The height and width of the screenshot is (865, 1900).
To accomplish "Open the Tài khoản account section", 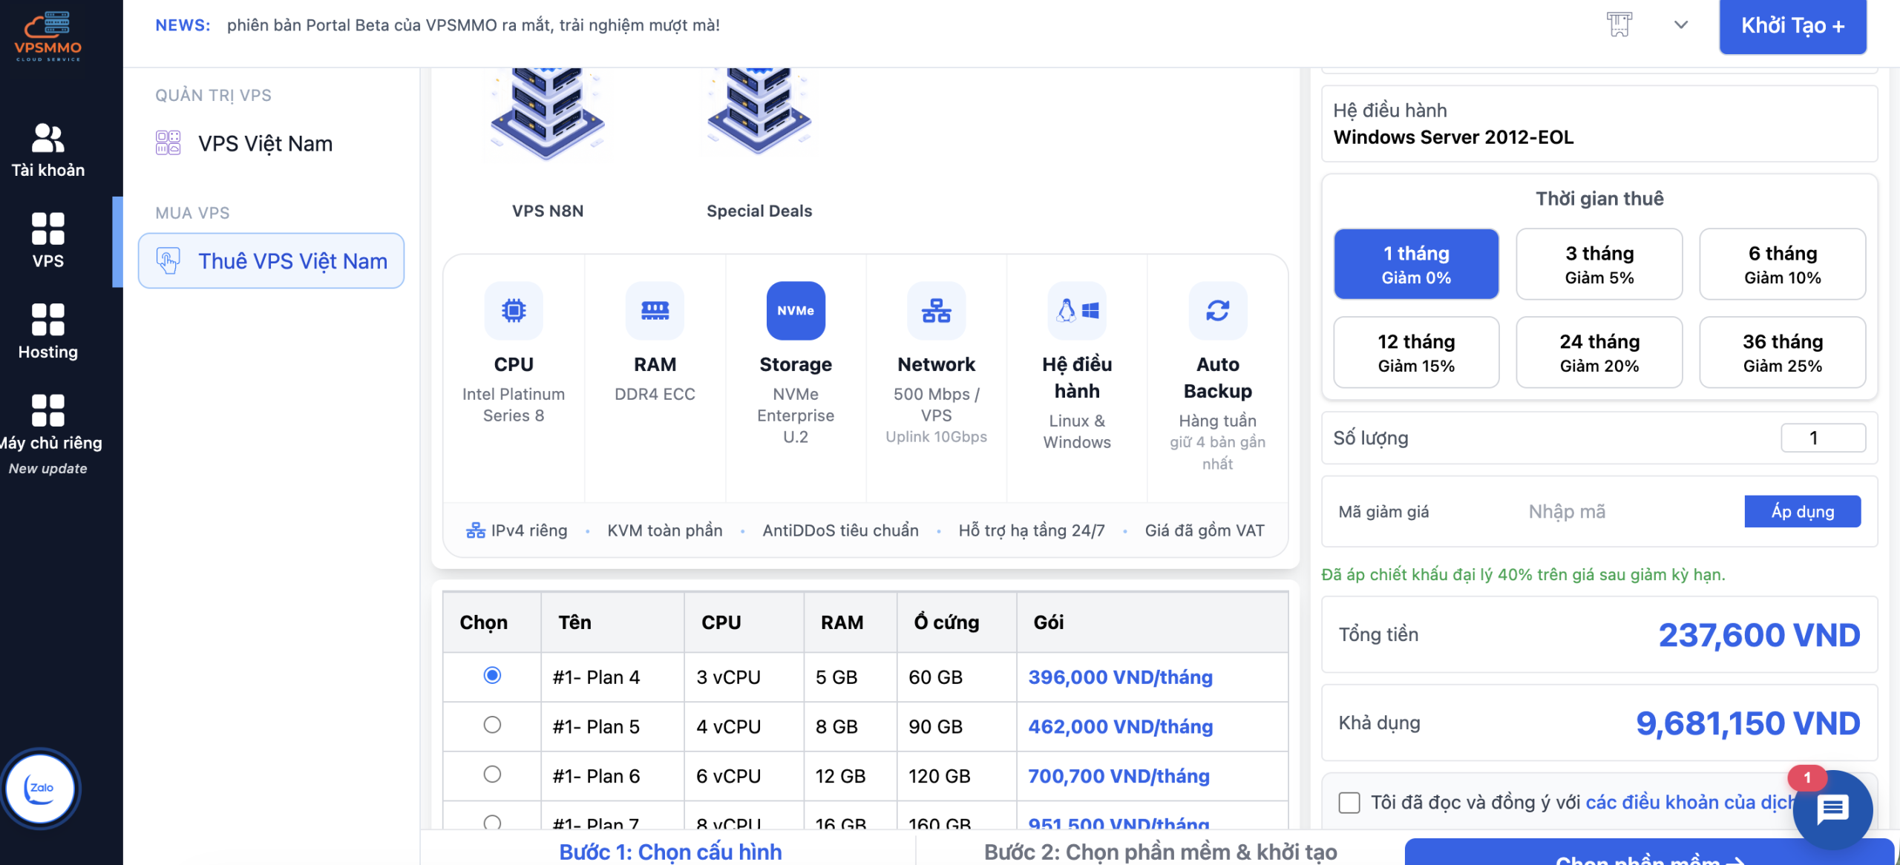I will pos(48,151).
